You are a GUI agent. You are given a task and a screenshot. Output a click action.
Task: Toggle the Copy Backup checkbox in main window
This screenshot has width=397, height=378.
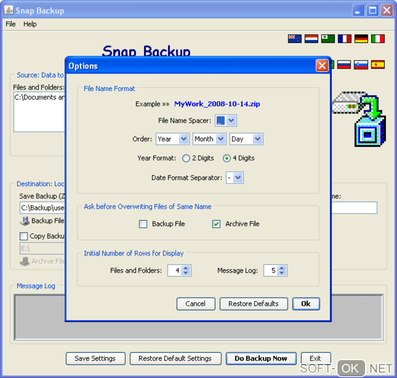point(23,236)
